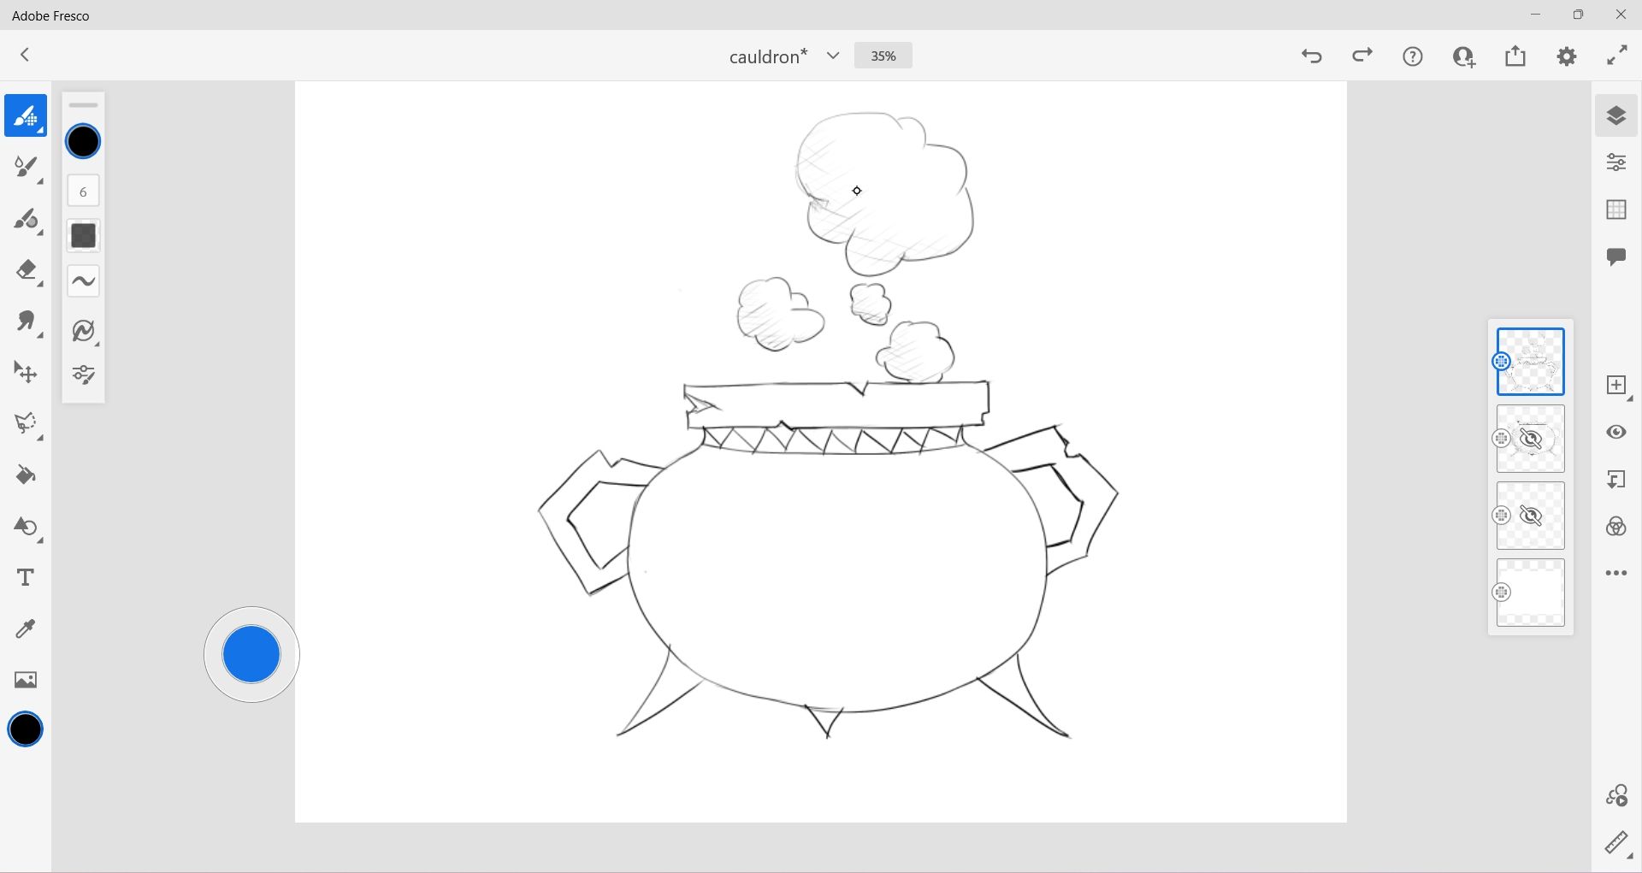Select the Live Brushes tool

[x=26, y=168]
